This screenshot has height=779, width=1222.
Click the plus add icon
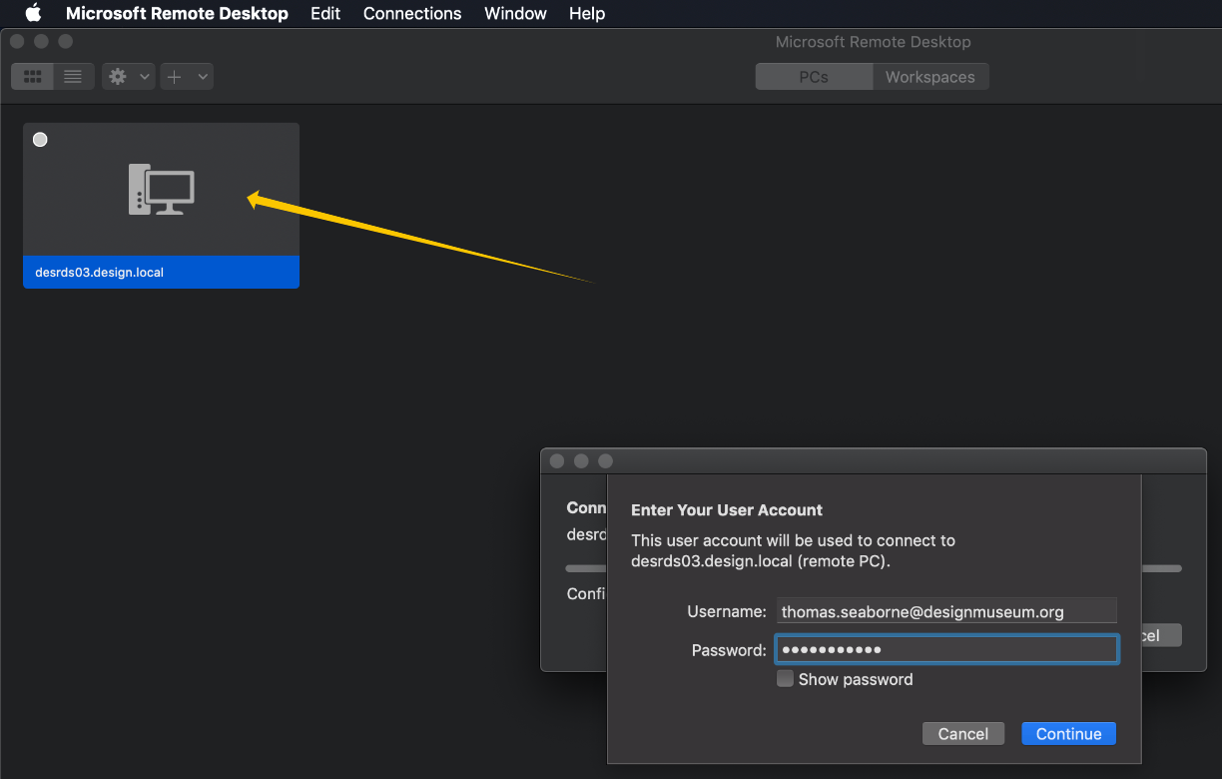point(174,77)
